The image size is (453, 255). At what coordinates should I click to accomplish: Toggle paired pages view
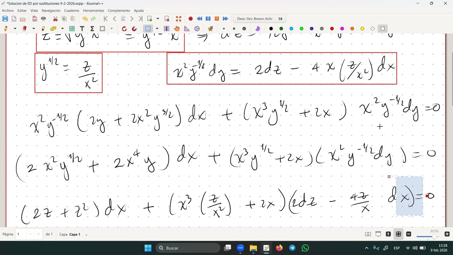[x=368, y=234]
